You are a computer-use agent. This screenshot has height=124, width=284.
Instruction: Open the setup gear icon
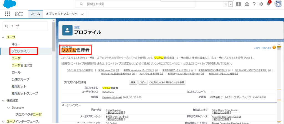point(261,4)
